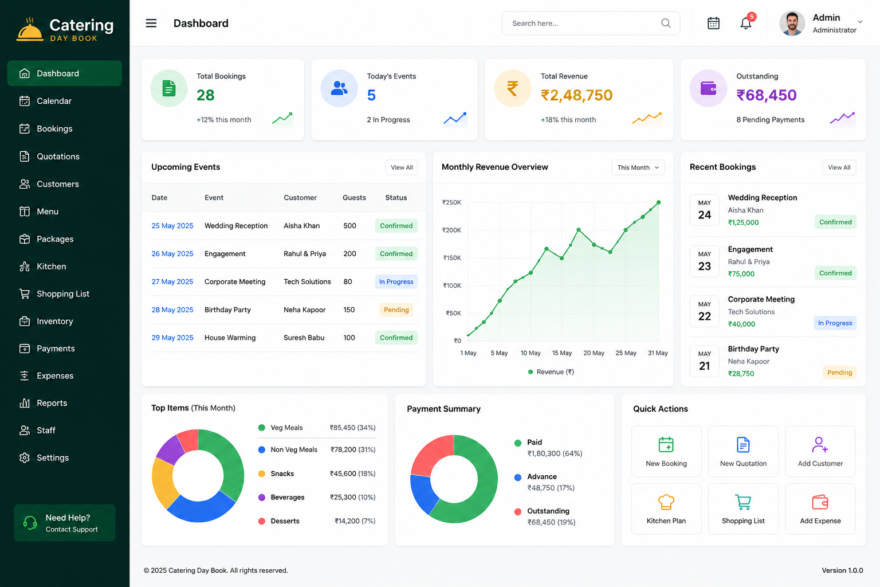Viewport: 880px width, 587px height.
Task: Click the Outstanding red legend dot
Action: pos(518,511)
